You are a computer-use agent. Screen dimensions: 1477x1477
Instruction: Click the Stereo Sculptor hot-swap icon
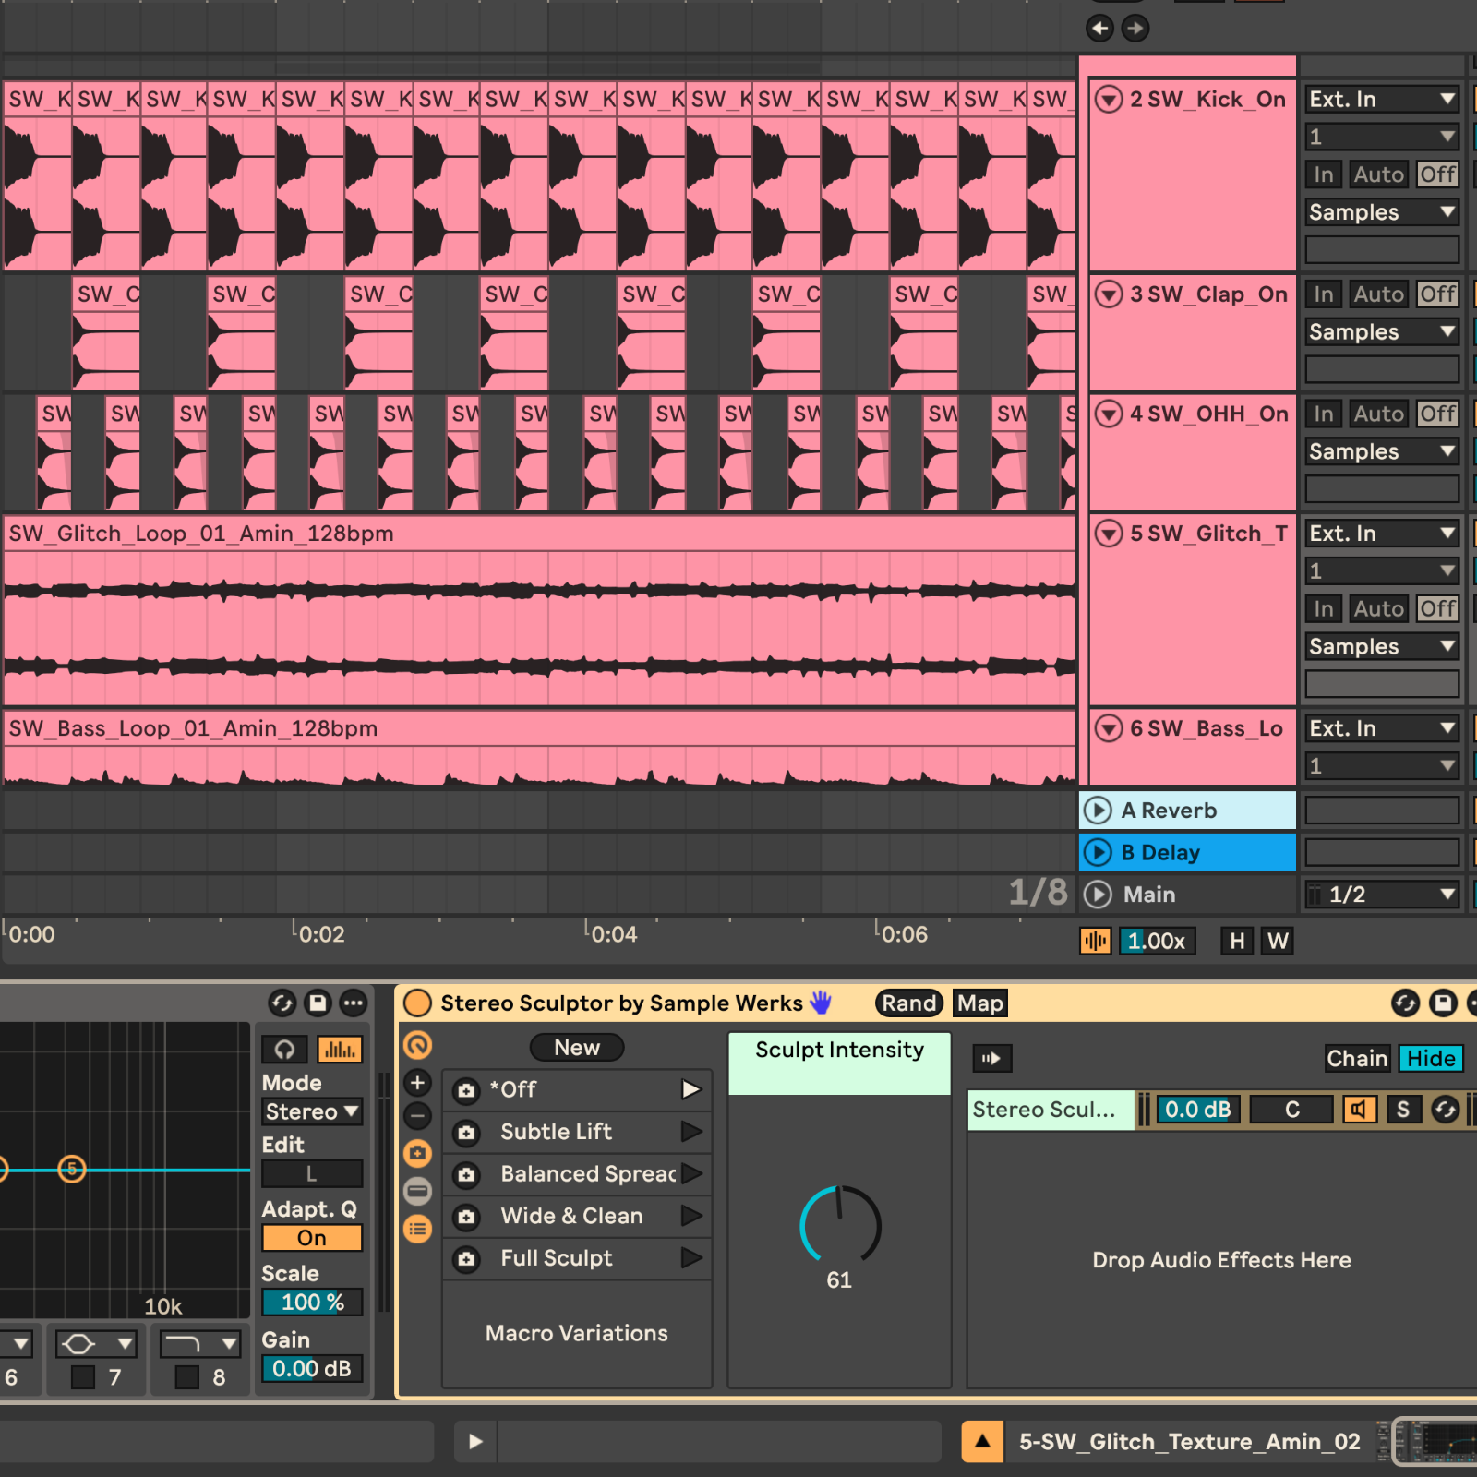coord(1405,1003)
